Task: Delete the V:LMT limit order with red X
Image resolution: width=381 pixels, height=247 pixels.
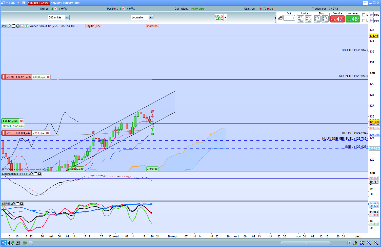Action: pyautogui.click(x=48, y=77)
